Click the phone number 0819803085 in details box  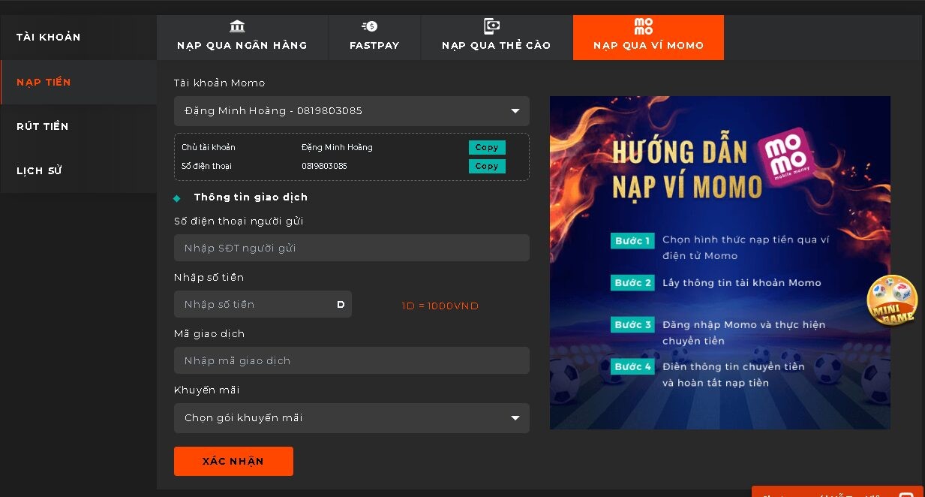[x=324, y=166]
